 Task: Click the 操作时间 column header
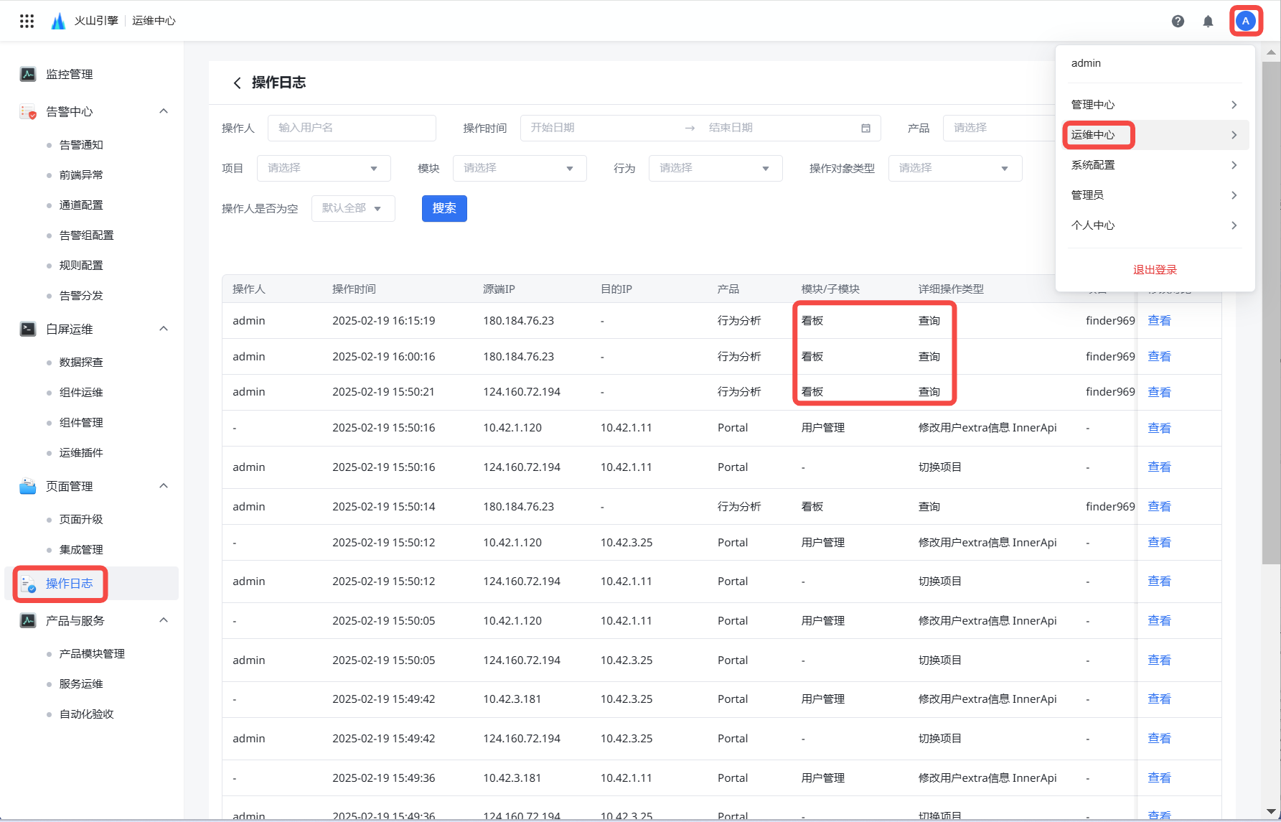[x=354, y=289]
